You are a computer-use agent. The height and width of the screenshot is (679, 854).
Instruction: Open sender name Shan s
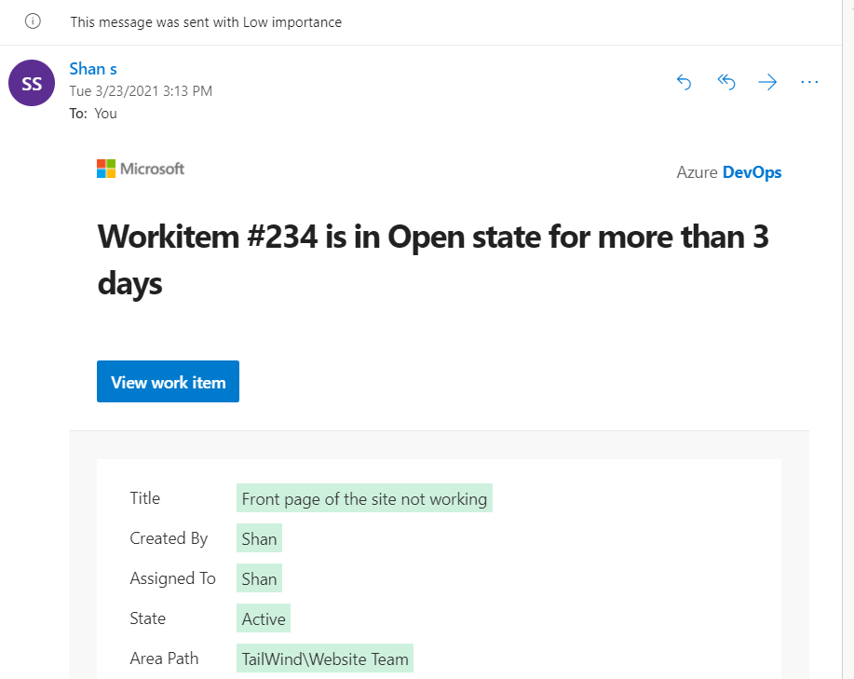tap(93, 69)
